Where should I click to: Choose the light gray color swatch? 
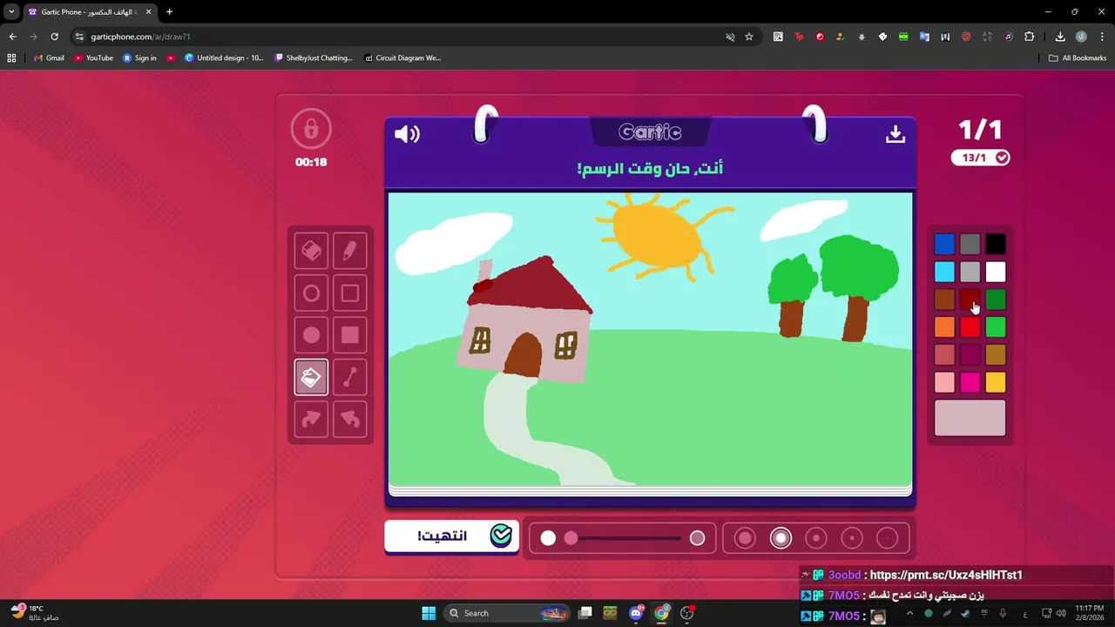pyautogui.click(x=970, y=273)
